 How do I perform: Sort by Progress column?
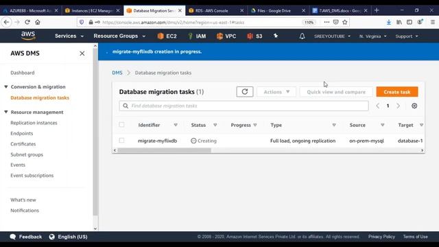255,125
